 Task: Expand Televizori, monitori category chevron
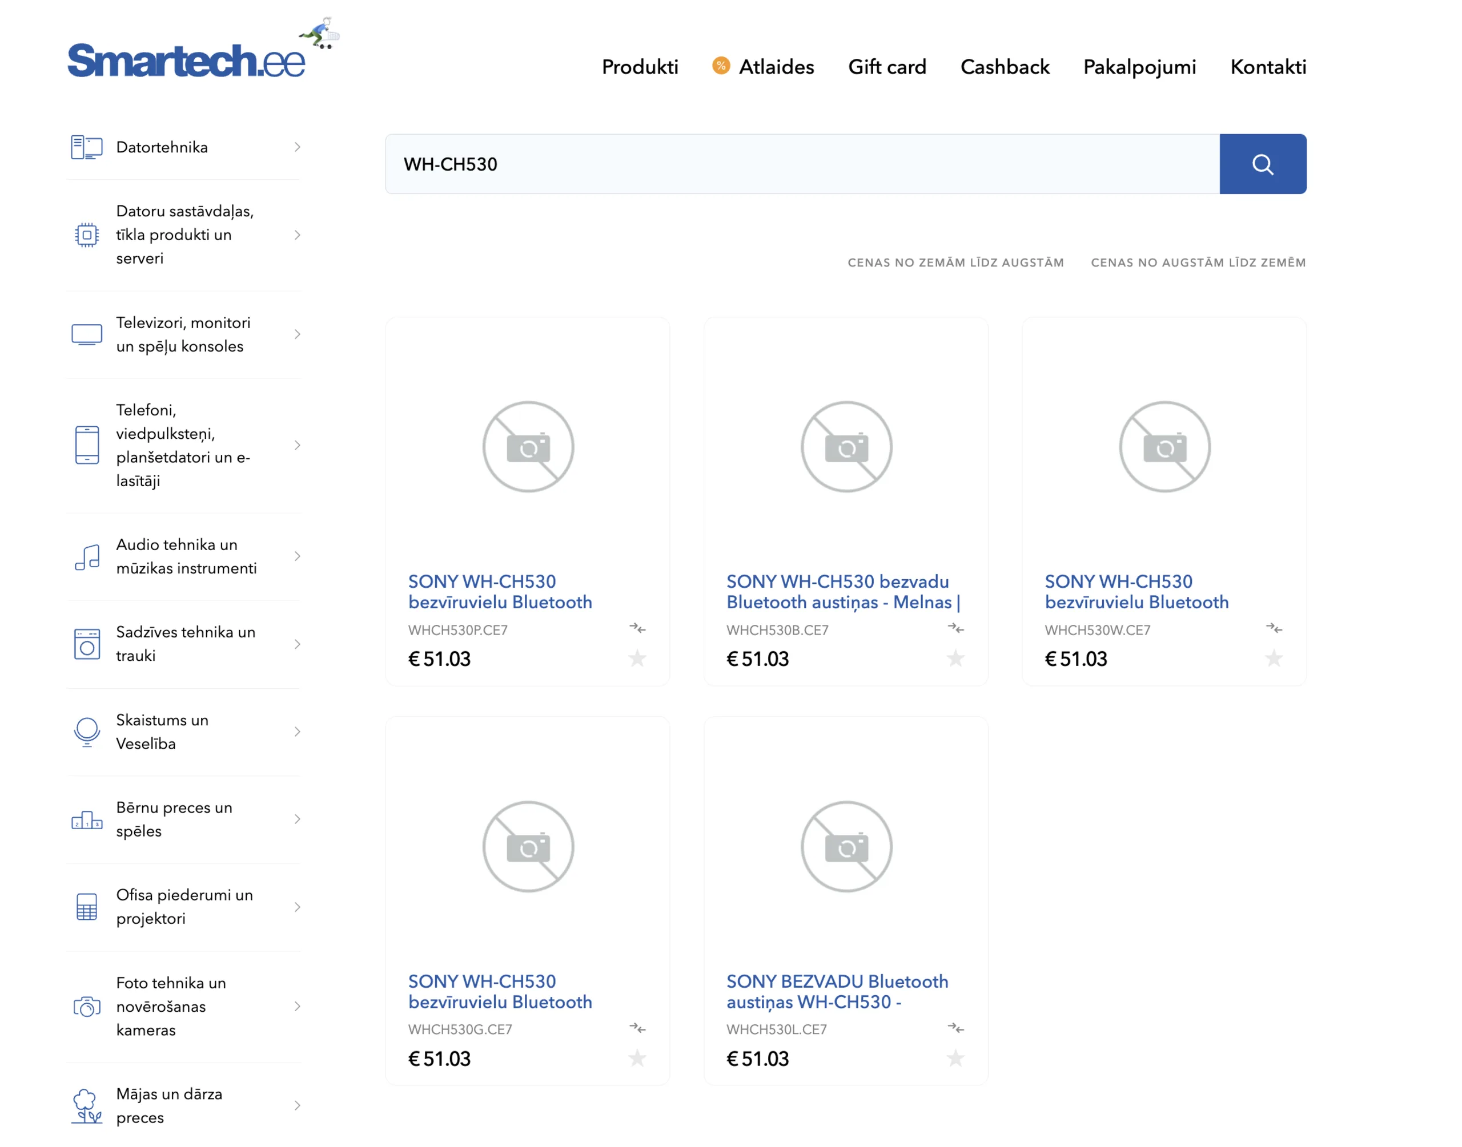[x=297, y=334]
